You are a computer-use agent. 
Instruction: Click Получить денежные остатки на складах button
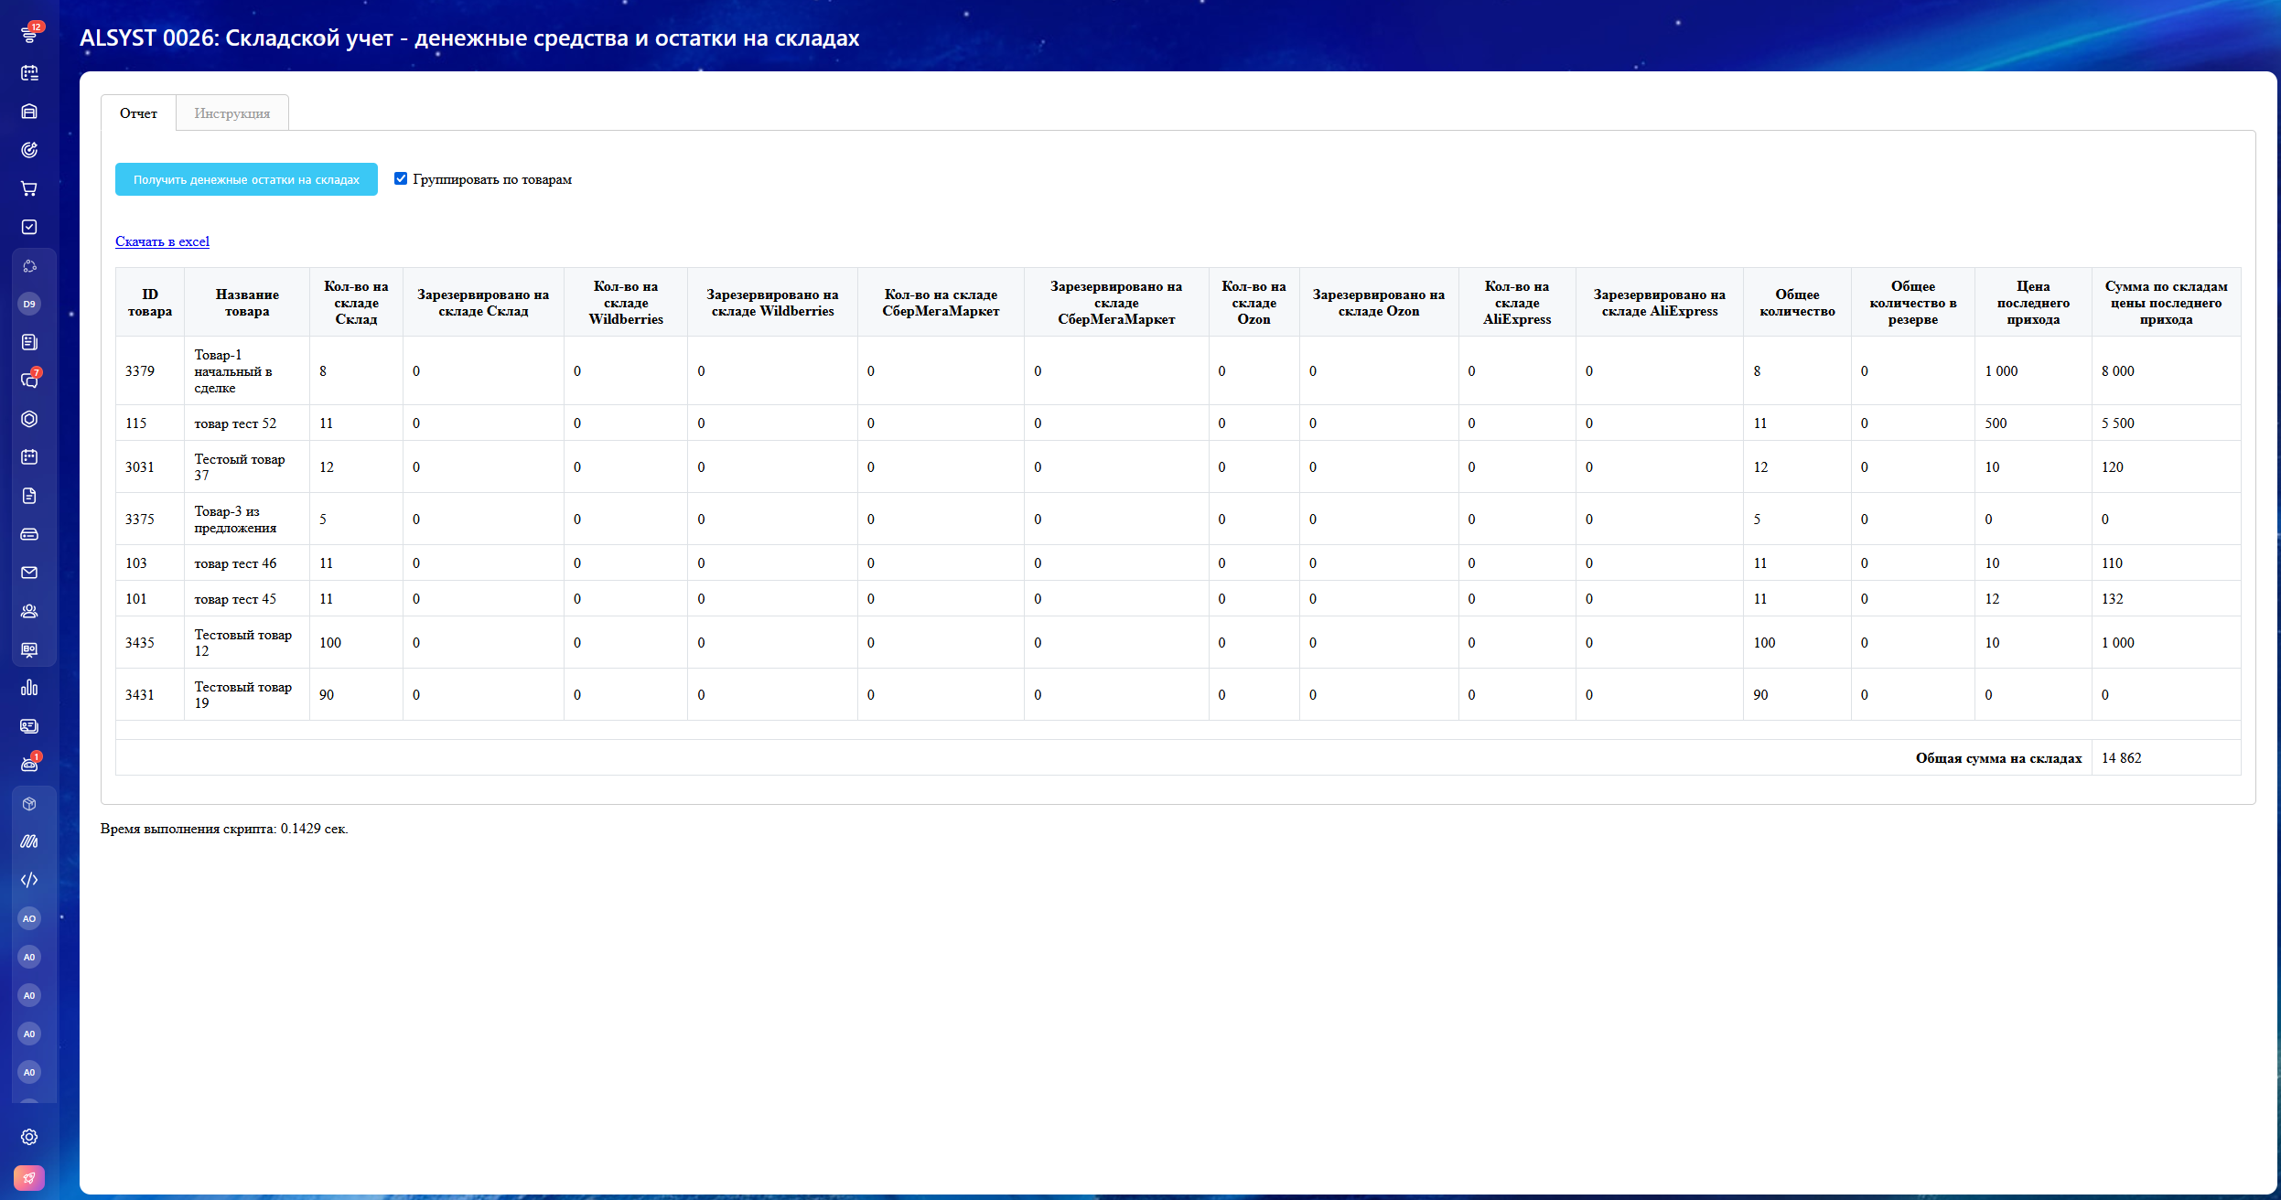coord(246,179)
